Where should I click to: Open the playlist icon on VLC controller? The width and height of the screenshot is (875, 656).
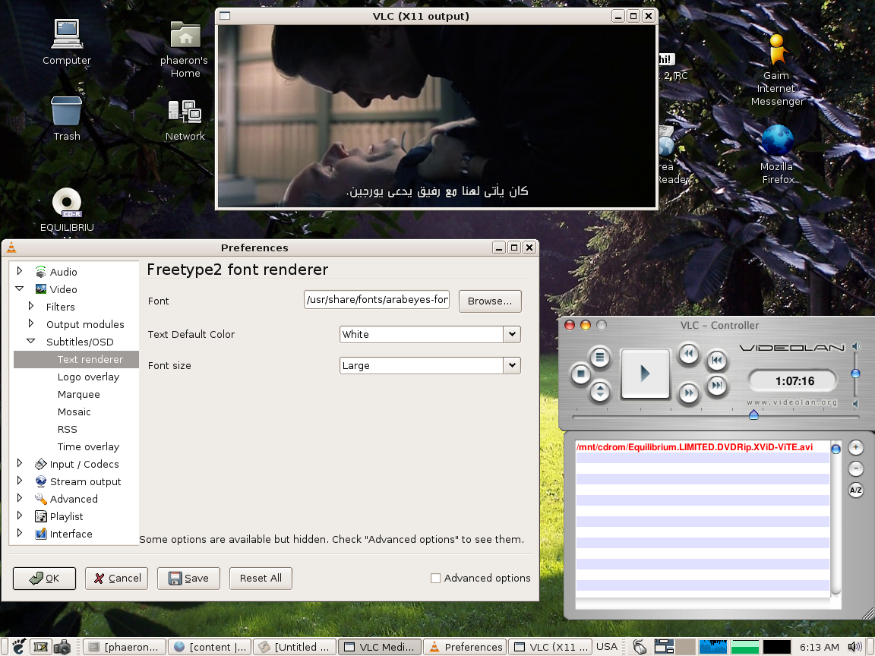pyautogui.click(x=599, y=357)
